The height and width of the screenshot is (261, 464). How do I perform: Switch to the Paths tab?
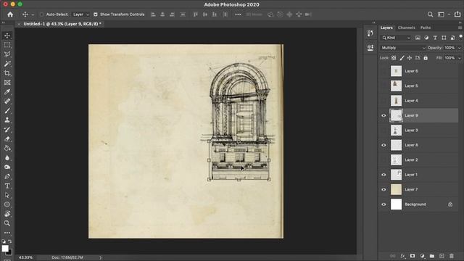tap(426, 28)
